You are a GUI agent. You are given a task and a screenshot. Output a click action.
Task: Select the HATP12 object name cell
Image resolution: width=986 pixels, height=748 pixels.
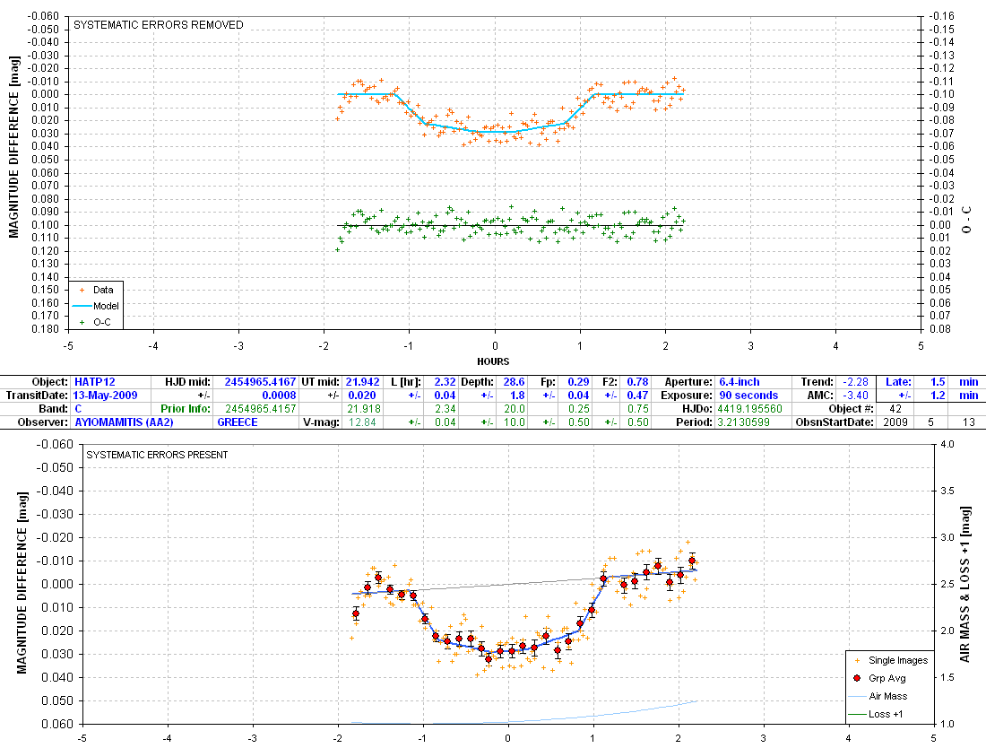[x=94, y=381]
